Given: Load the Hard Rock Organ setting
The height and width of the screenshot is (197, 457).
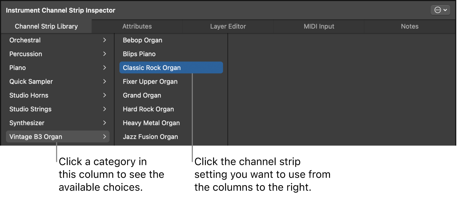Looking at the screenshot, I should coord(171,109).
